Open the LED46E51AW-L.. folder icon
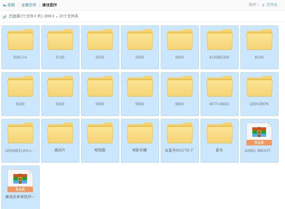 (20, 133)
